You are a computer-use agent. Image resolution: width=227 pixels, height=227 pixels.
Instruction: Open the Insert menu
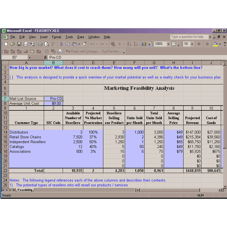[x=44, y=37]
